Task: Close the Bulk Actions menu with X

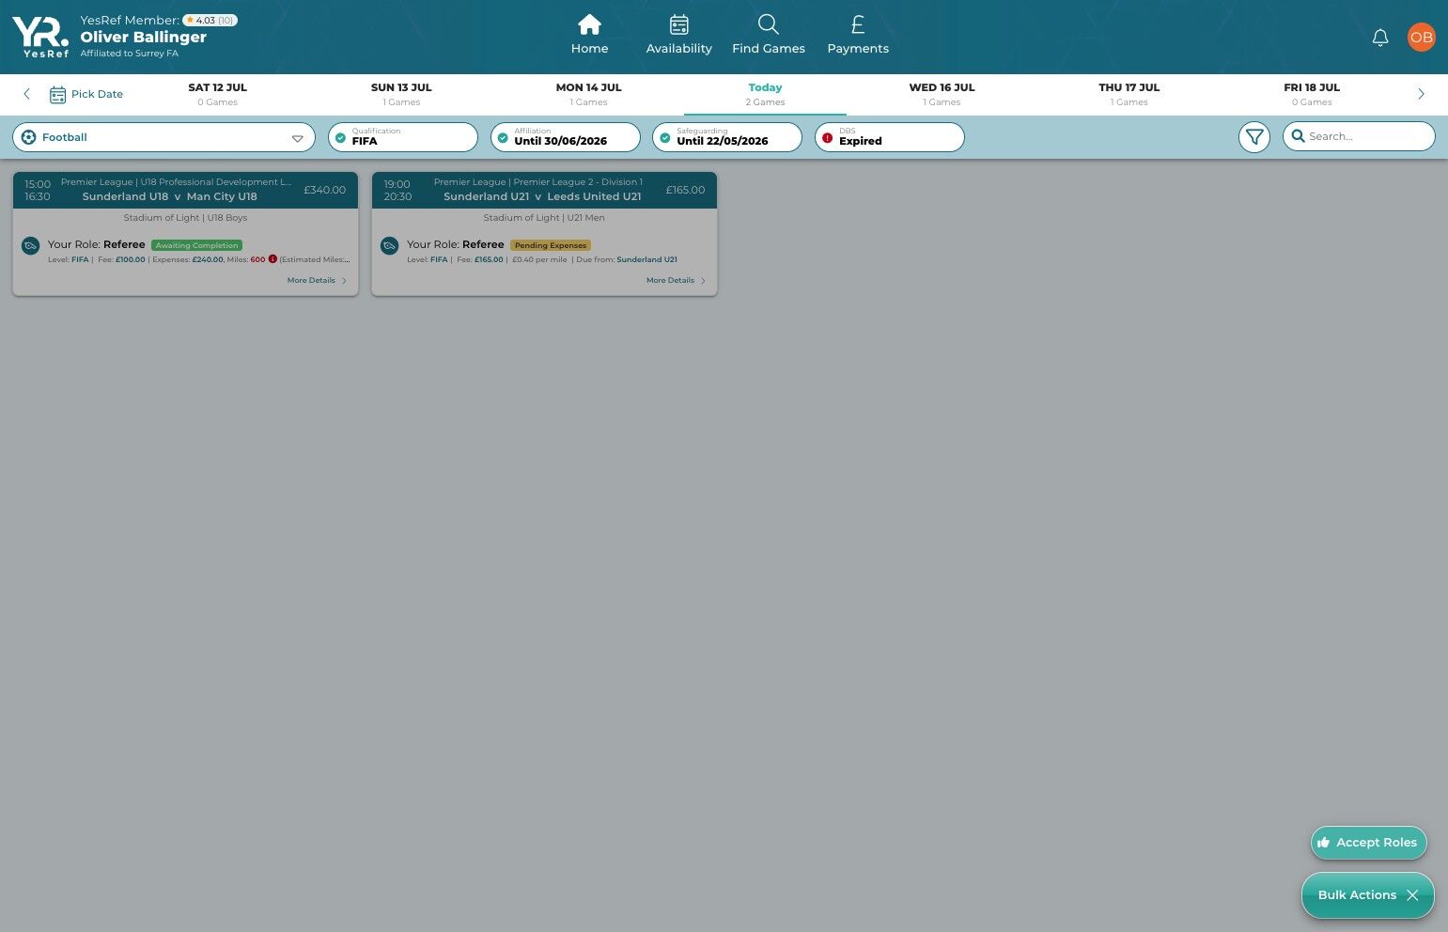Action: 1412,895
